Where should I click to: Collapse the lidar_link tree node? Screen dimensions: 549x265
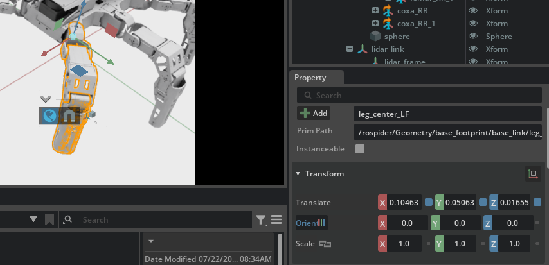coord(350,49)
